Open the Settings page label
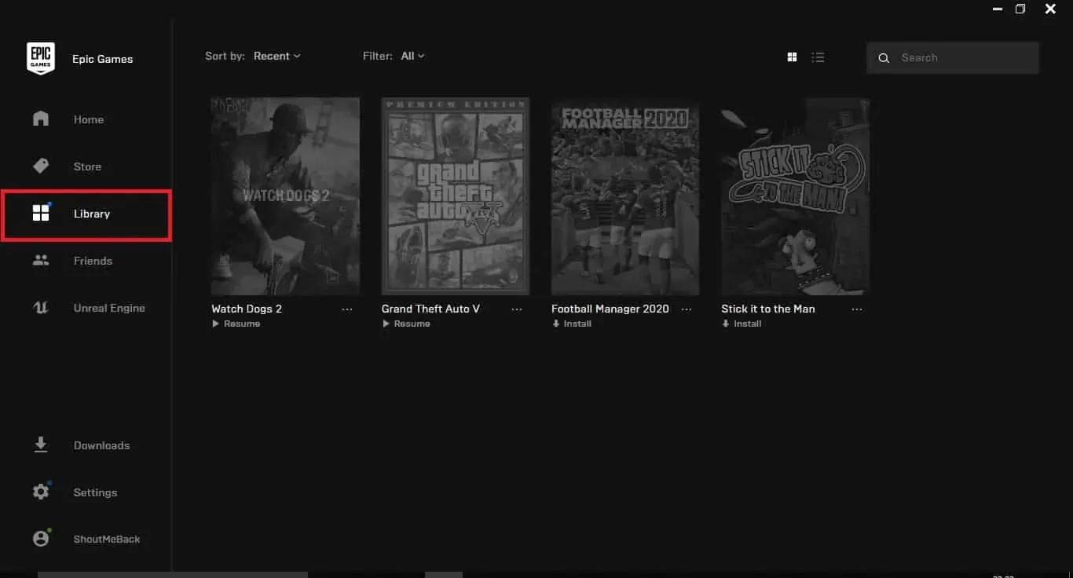This screenshot has height=578, width=1073. point(95,492)
